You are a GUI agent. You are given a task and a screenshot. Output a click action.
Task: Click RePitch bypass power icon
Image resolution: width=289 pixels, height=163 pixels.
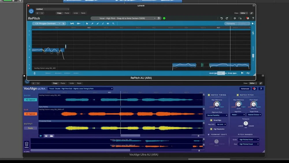coord(235,18)
